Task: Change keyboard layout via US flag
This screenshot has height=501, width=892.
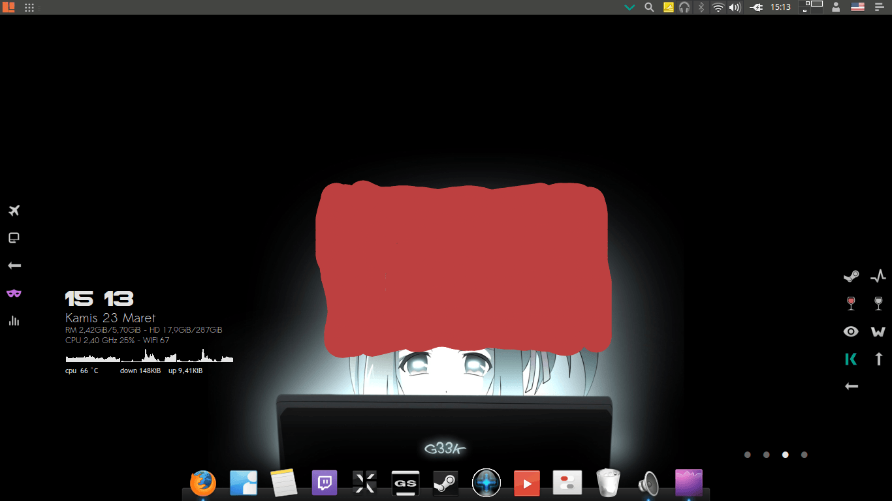Action: pyautogui.click(x=857, y=7)
